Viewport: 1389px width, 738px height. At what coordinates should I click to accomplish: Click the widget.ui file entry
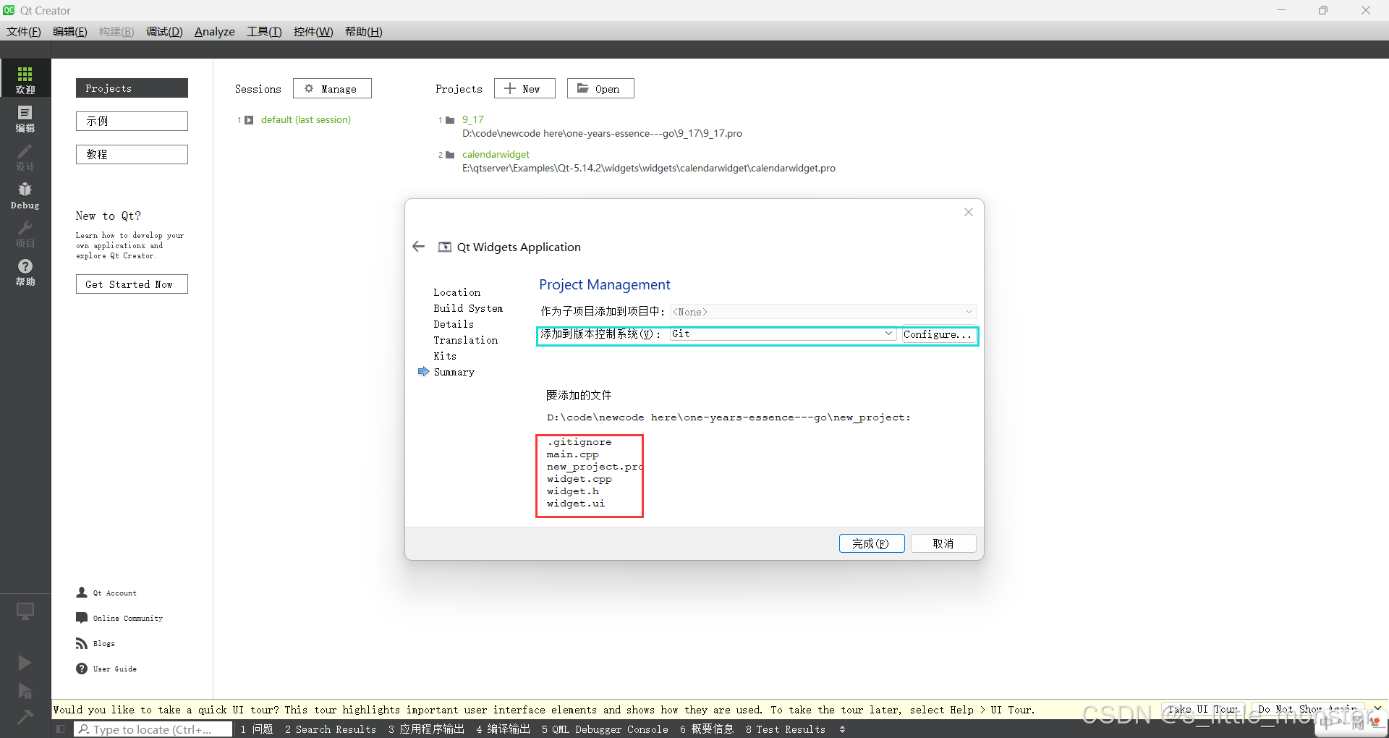point(576,504)
